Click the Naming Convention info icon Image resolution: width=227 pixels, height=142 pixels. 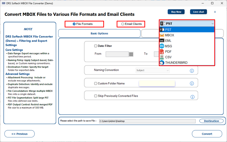tap(192, 71)
